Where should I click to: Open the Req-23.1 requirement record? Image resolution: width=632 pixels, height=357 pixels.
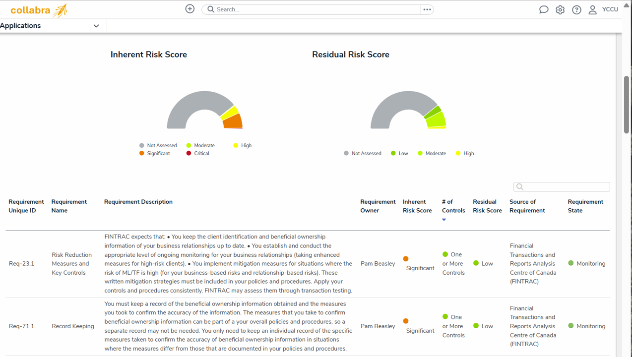pos(21,263)
